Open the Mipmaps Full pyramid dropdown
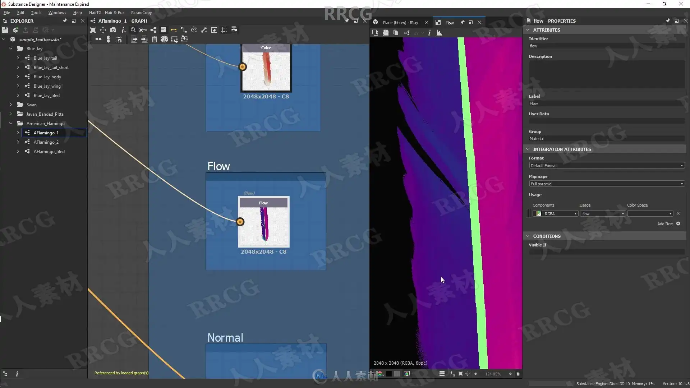 pyautogui.click(x=606, y=184)
